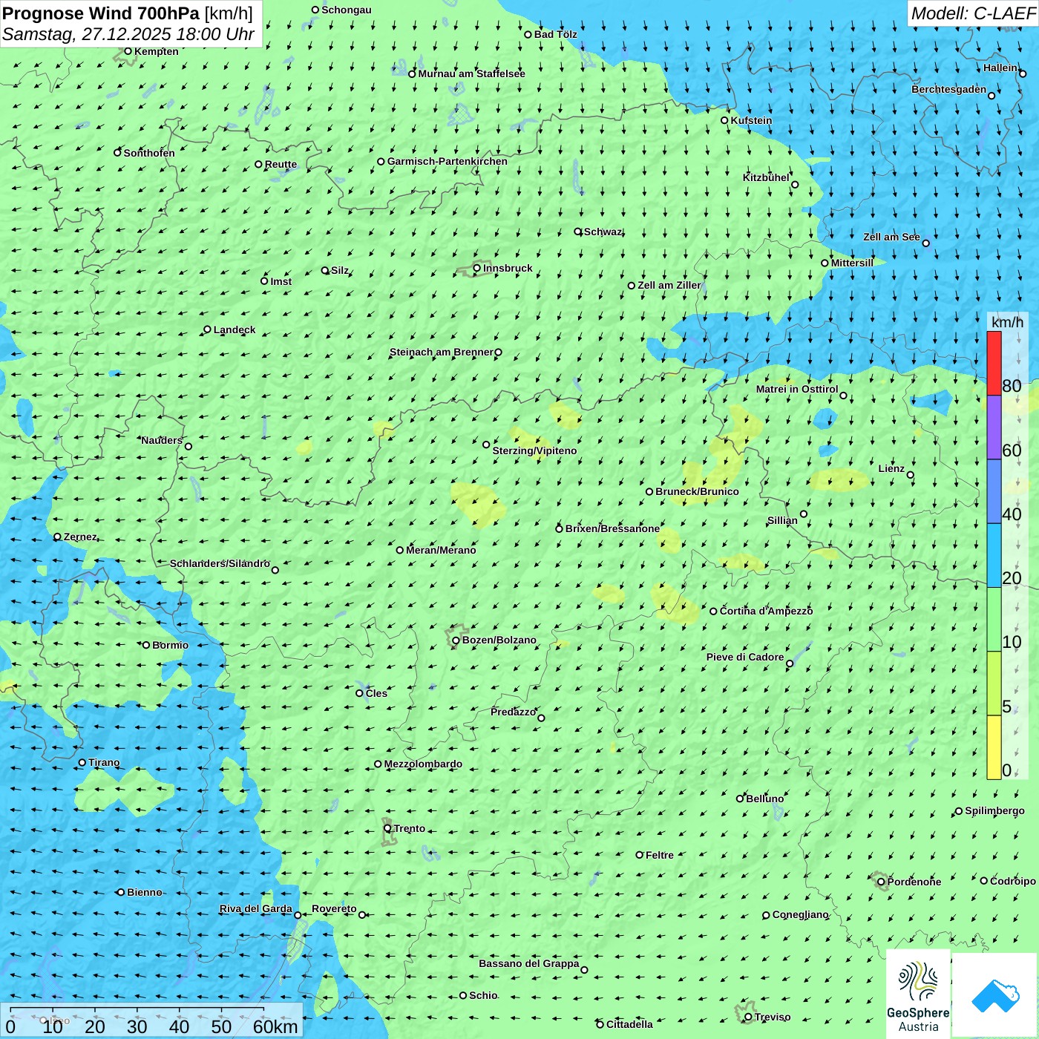This screenshot has width=1039, height=1039.
Task: Click the red segment of the wind legend
Action: [994, 363]
